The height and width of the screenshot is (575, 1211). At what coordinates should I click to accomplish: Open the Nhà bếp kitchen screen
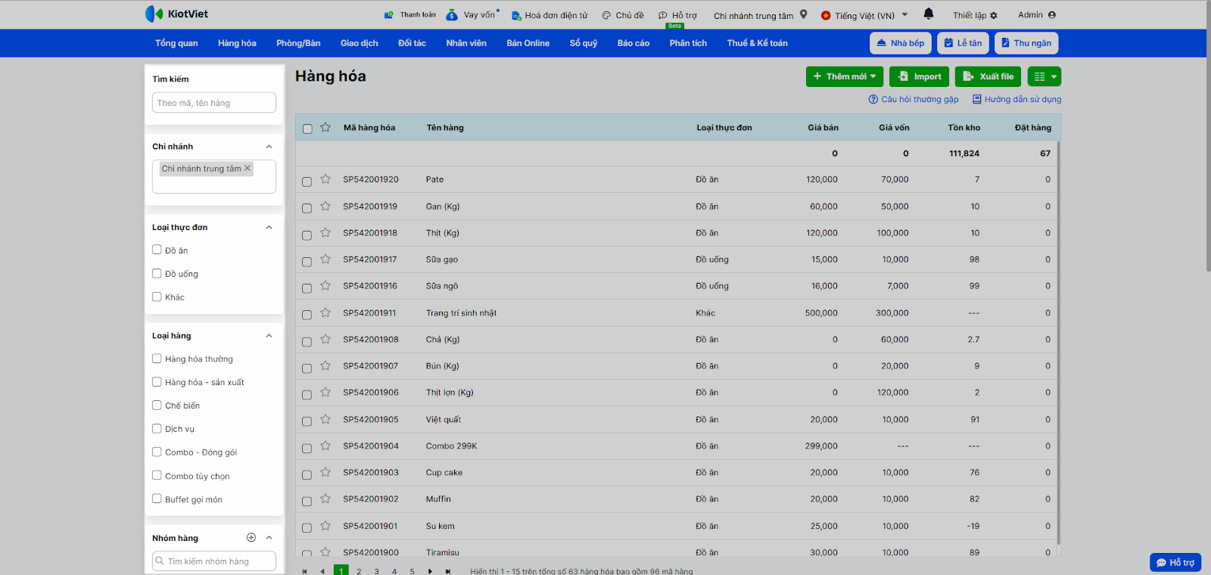[900, 43]
